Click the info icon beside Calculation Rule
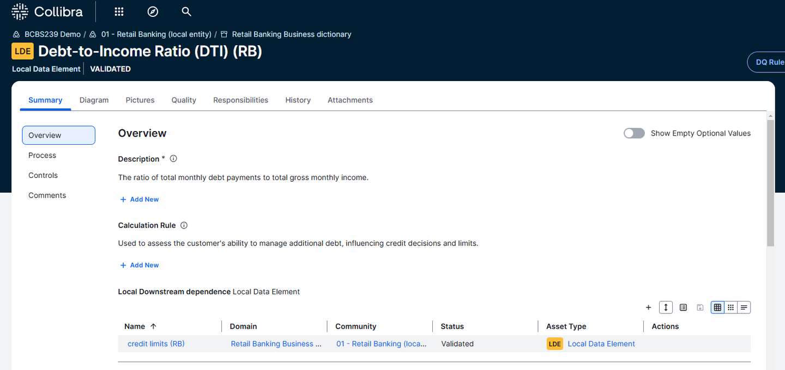The width and height of the screenshot is (785, 370). 184,225
